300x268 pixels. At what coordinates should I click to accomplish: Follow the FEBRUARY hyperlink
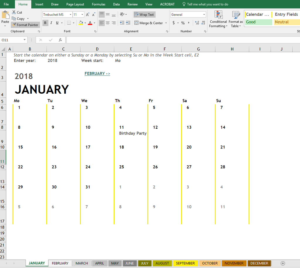coord(97,73)
